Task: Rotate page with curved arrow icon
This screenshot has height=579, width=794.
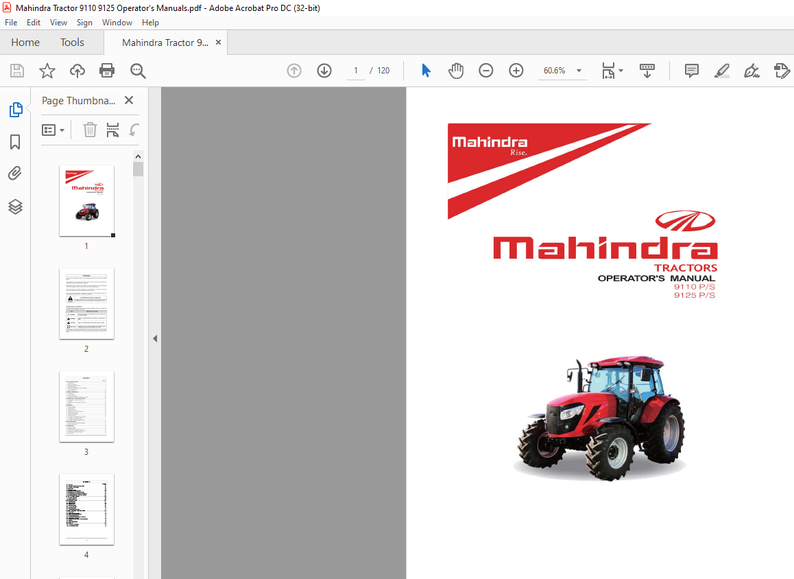Action: [x=134, y=130]
